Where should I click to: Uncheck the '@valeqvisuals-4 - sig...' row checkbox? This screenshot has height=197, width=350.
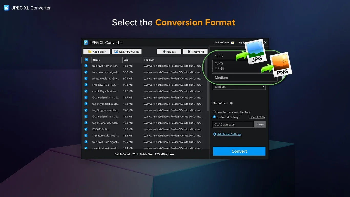pos(86,97)
